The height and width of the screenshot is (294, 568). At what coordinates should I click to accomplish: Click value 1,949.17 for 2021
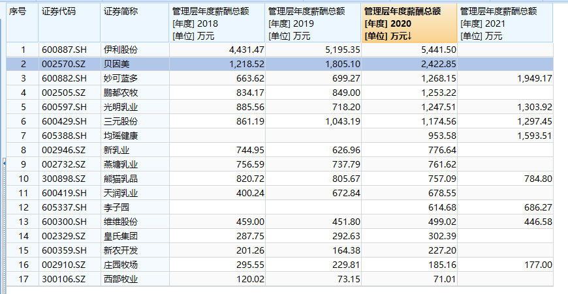(535, 78)
